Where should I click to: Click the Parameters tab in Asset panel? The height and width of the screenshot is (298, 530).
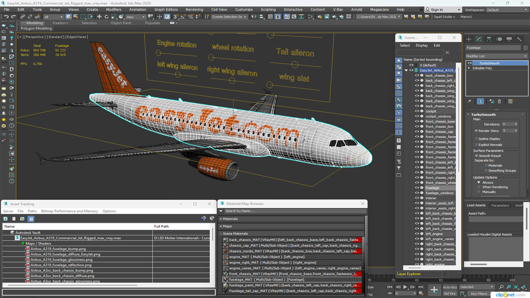pyautogui.click(x=500, y=205)
